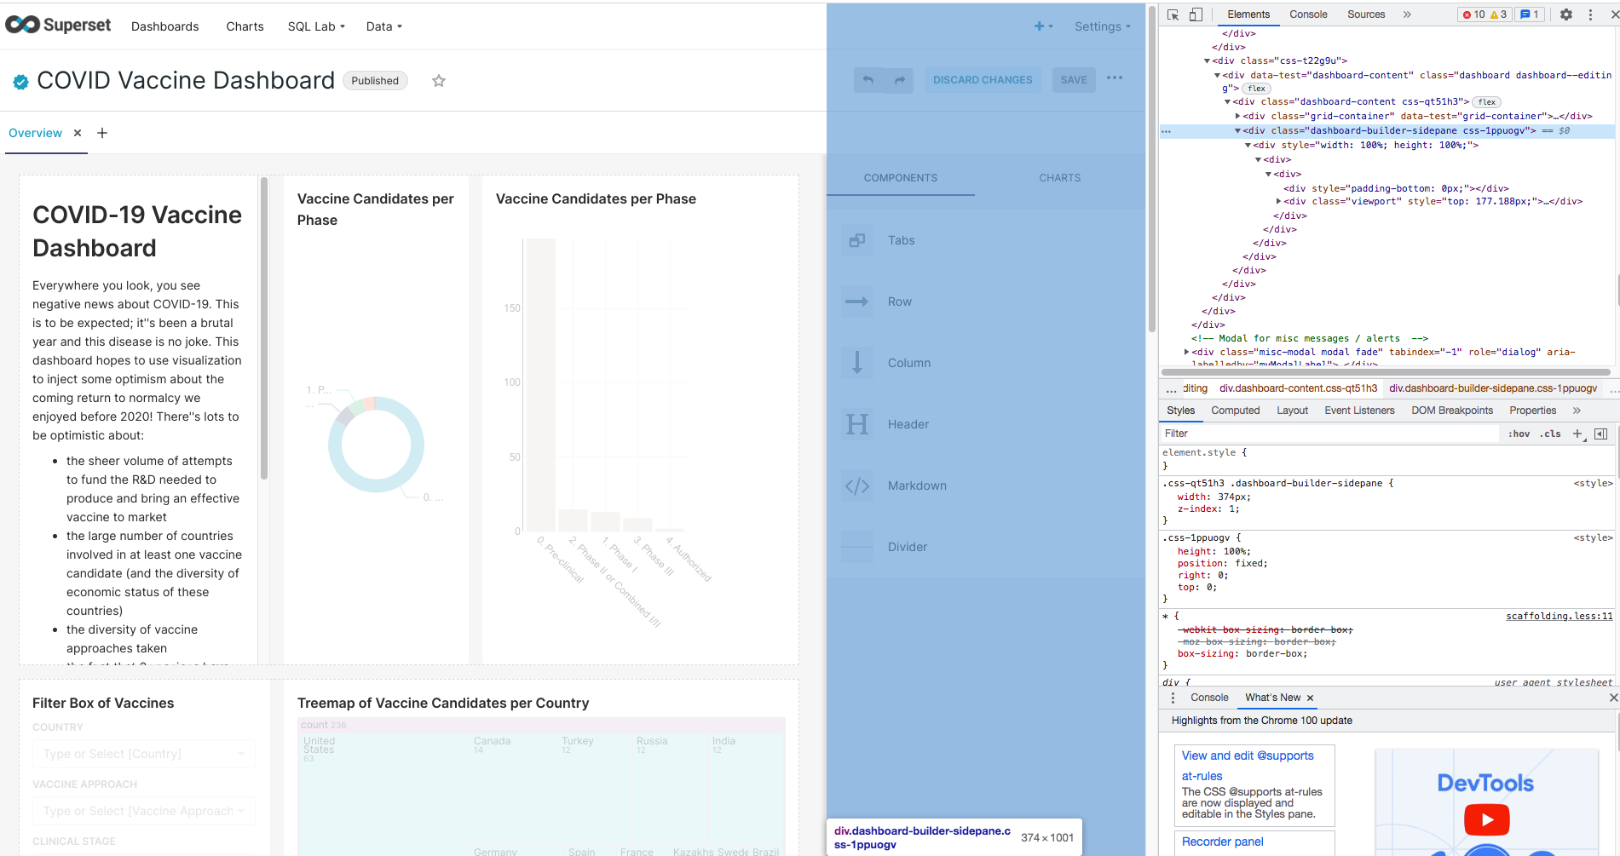Image resolution: width=1620 pixels, height=856 pixels.
Task: Select the Divider component icon
Action: tap(857, 547)
